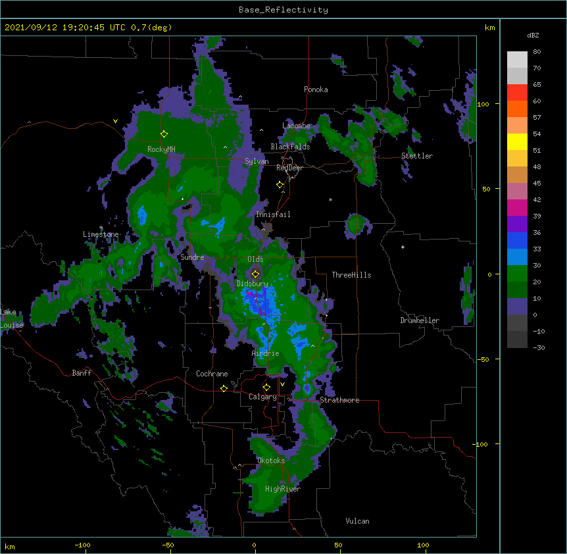Click the Innisfail city label
This screenshot has height=554, width=567.
[273, 214]
